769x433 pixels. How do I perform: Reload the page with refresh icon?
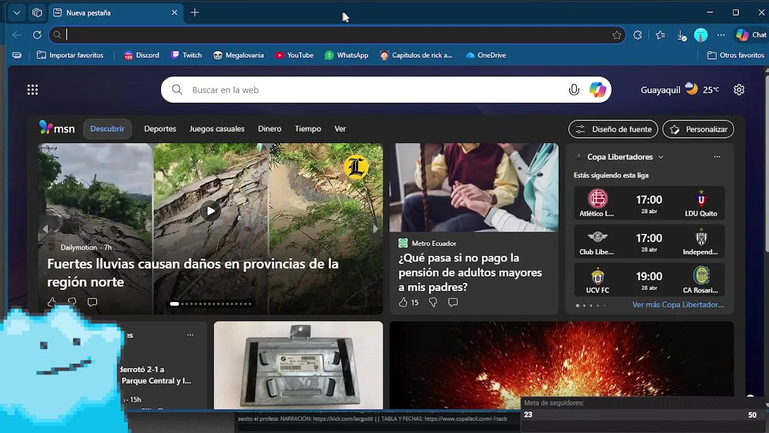[37, 35]
